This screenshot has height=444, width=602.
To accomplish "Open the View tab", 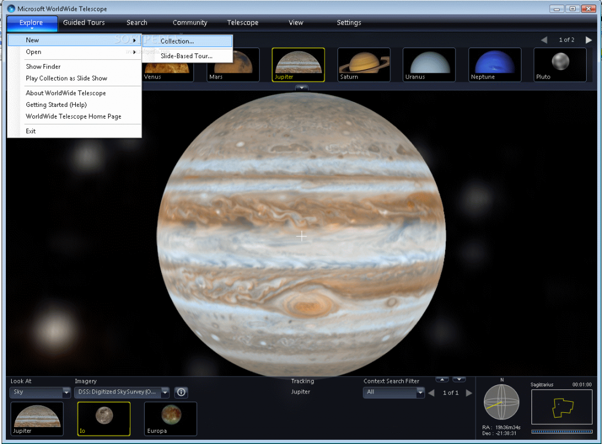I will [x=296, y=23].
